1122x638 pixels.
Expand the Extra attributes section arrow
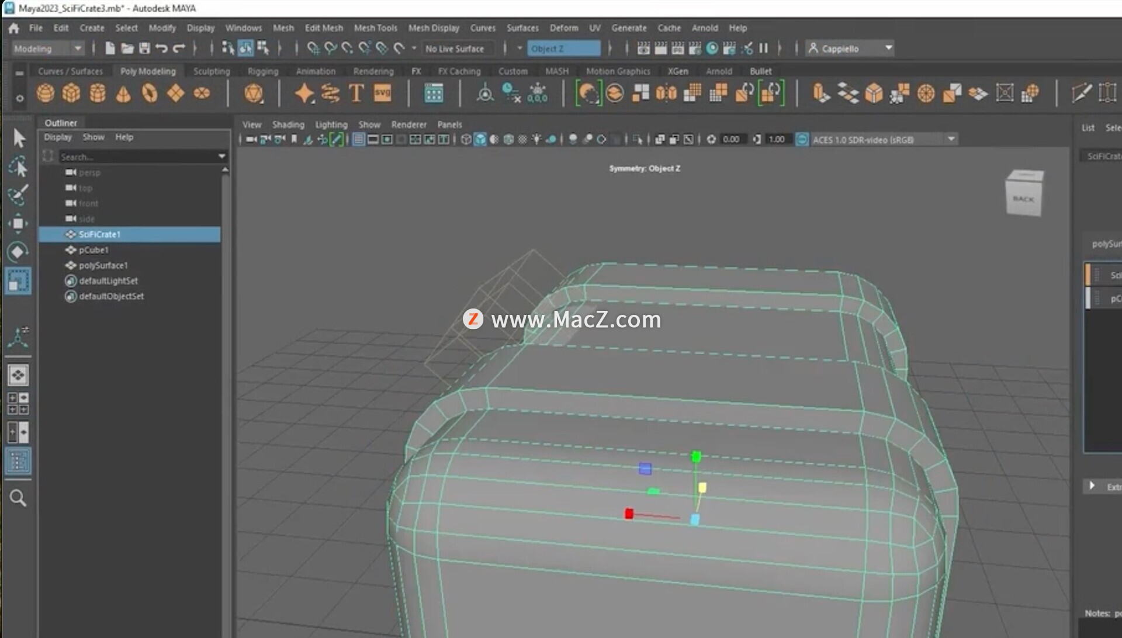click(x=1092, y=486)
